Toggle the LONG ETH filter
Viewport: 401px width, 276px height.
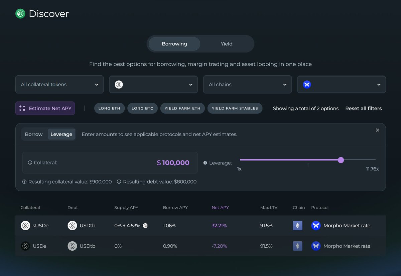pyautogui.click(x=109, y=108)
